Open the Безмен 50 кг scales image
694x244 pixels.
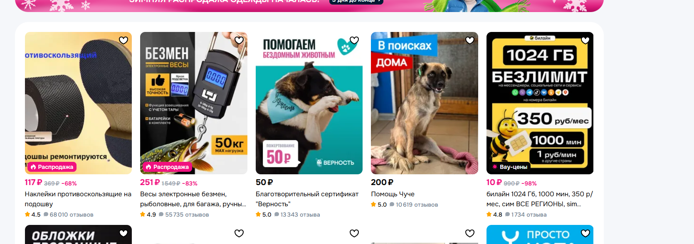[194, 103]
